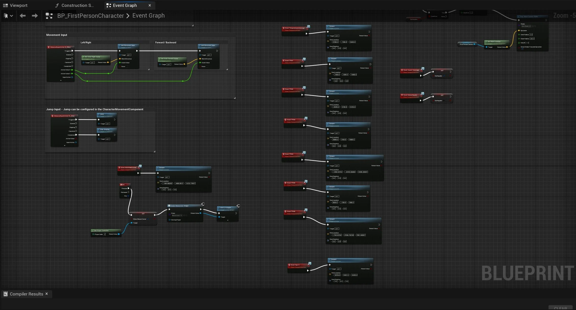Check Earthquake checkbox in lower SET node
The height and width of the screenshot is (310, 576).
coord(444,101)
